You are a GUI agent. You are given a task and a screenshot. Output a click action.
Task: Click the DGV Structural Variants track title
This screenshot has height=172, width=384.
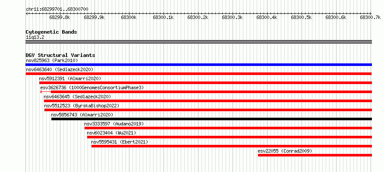pyautogui.click(x=60, y=55)
